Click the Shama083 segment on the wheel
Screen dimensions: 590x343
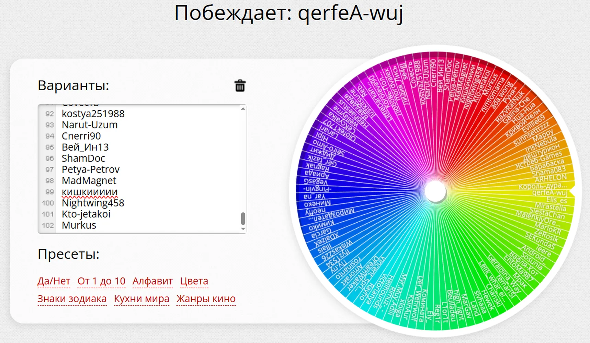548,171
